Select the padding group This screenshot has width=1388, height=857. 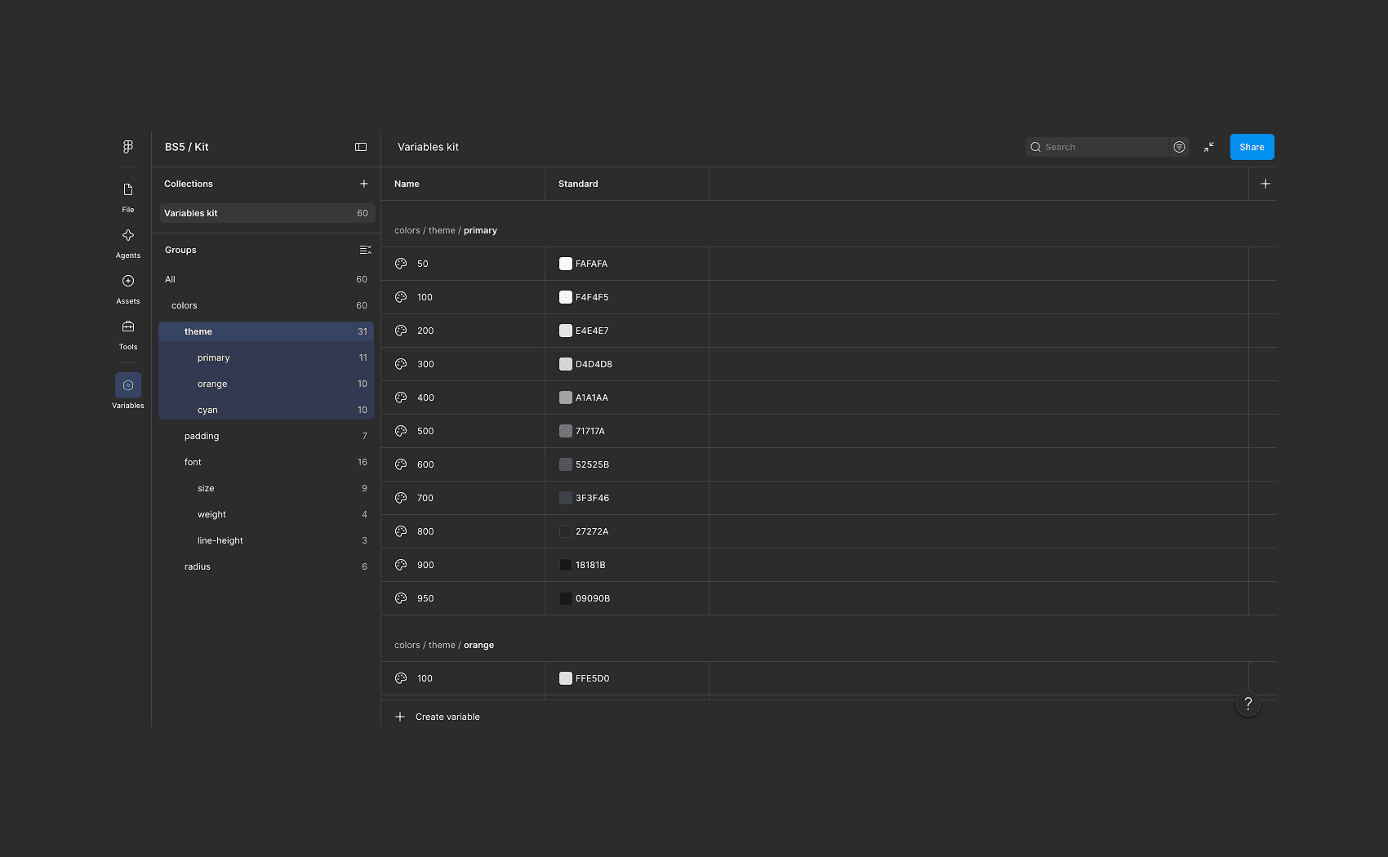(x=266, y=436)
